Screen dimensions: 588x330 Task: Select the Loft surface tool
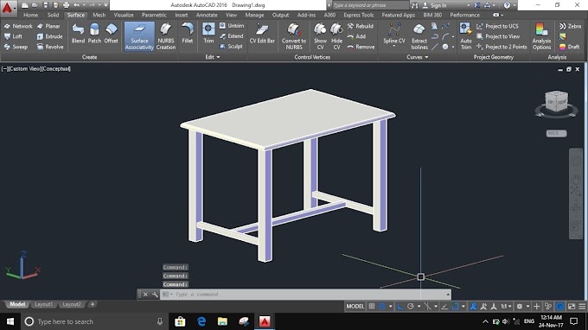[x=14, y=36]
